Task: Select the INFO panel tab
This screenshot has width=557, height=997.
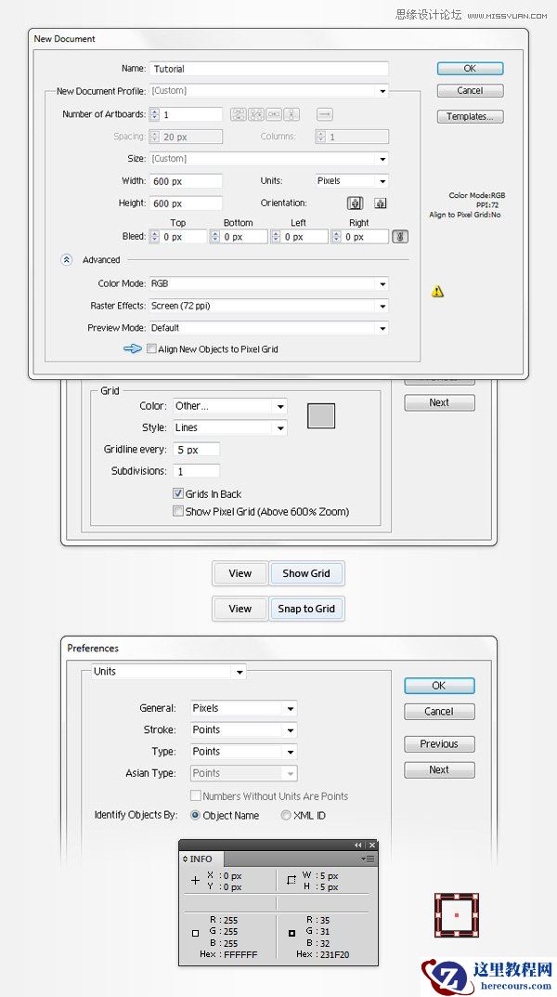Action: pos(201,859)
